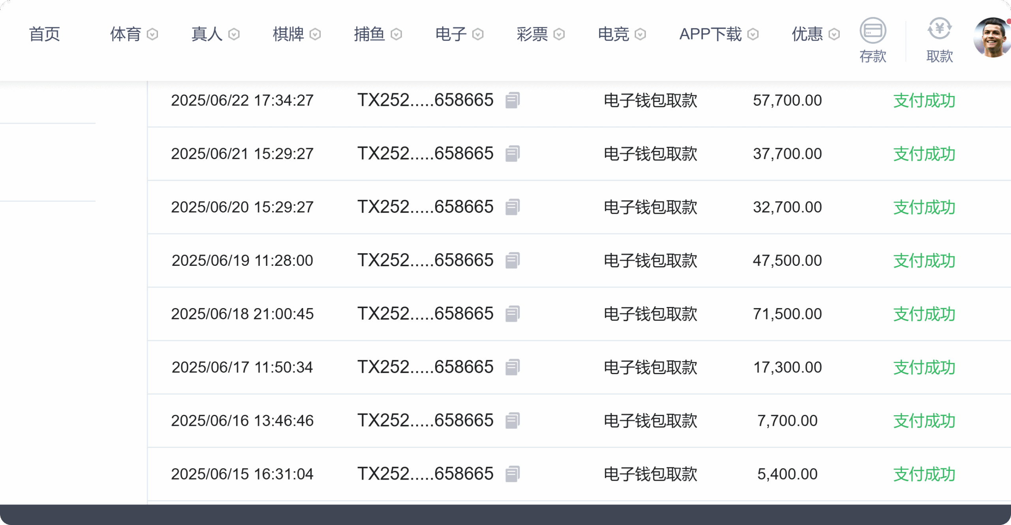The width and height of the screenshot is (1011, 525).
Task: Select date 2025/06/21 15:29:27
Action: [242, 154]
